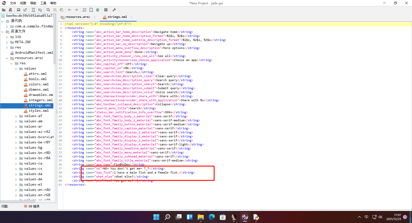
Task: Open the log viewer toolbar icon
Action: click(x=106, y=10)
